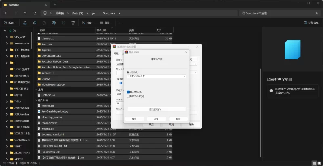Open the password field dropdown arrow
This screenshot has width=323, height=166.
tap(184, 76)
